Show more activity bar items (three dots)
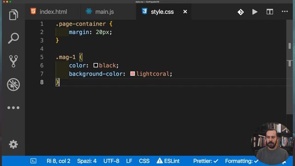Viewport: 295px width, 166px height. pos(13,107)
